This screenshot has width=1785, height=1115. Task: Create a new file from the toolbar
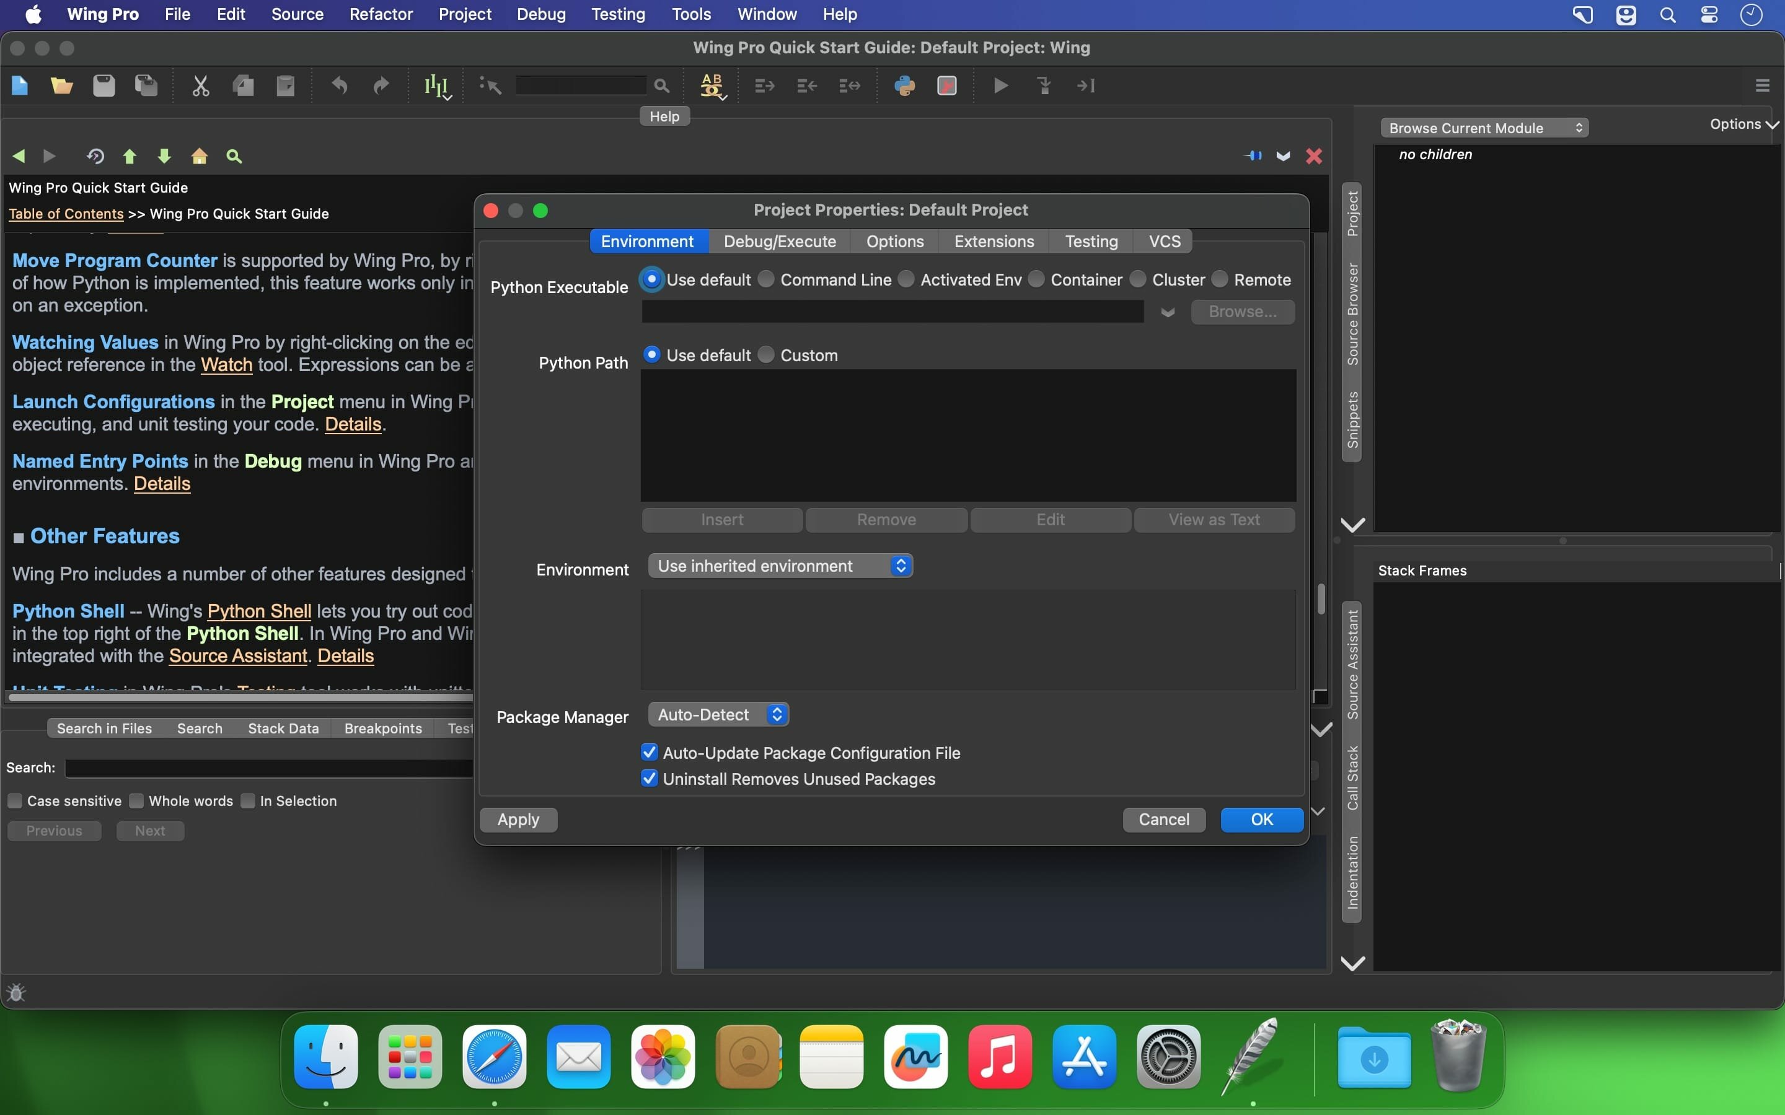(20, 86)
